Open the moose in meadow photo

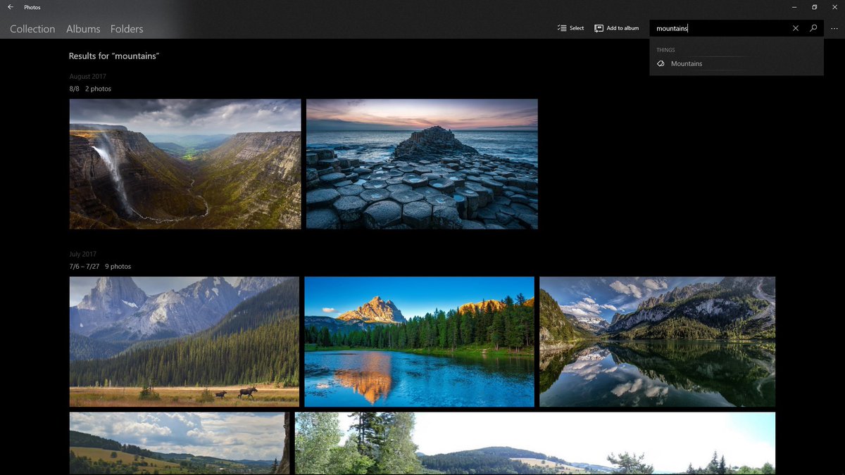[184, 341]
